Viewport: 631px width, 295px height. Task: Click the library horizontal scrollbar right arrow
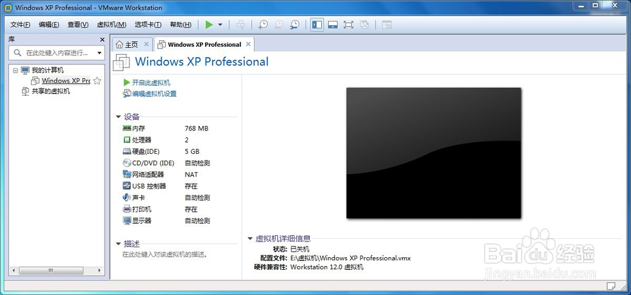tap(99, 270)
